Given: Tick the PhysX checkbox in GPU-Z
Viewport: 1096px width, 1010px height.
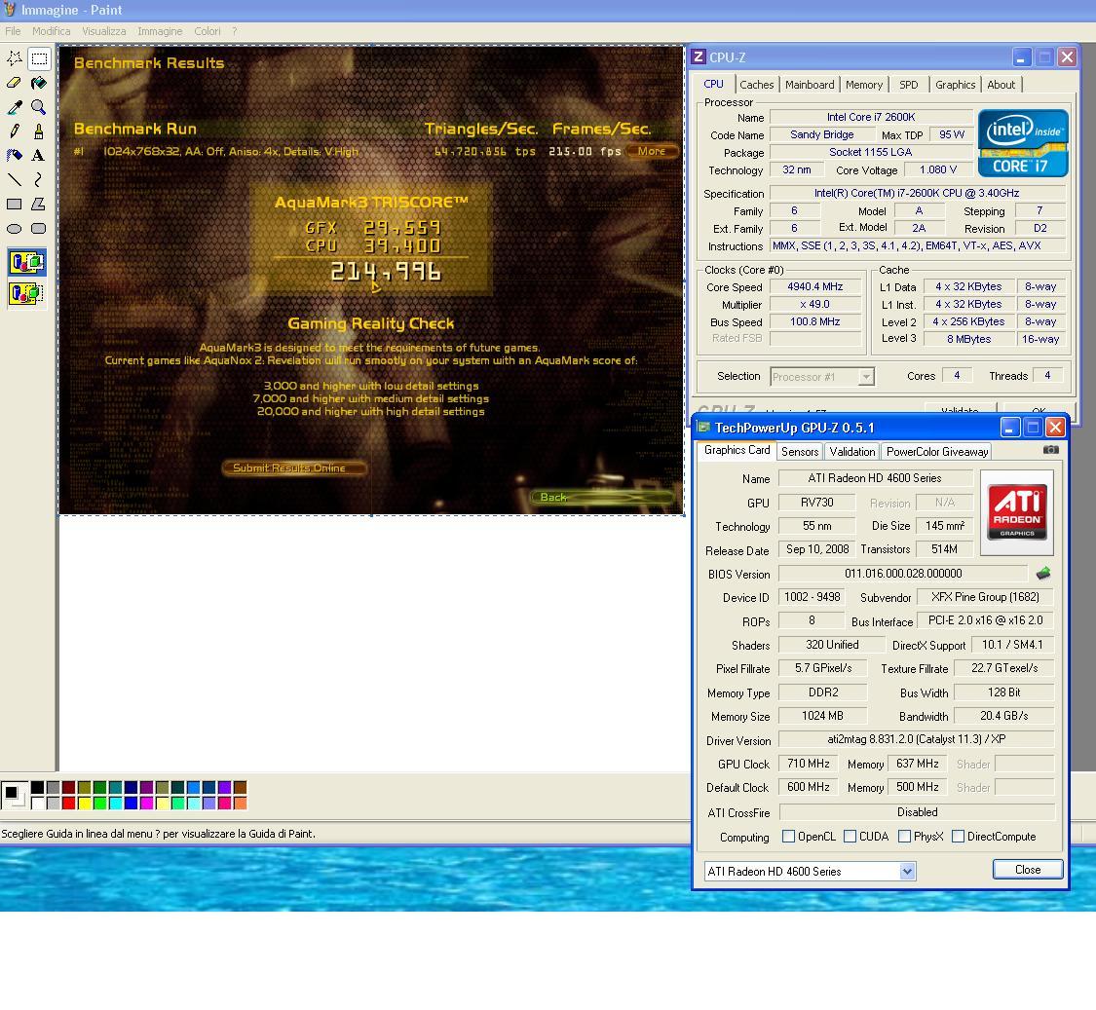Looking at the screenshot, I should (x=904, y=836).
